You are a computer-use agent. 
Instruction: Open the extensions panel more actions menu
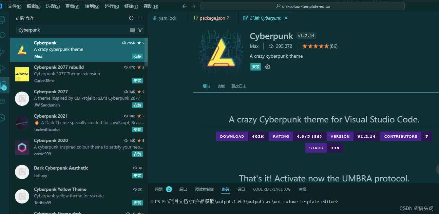point(140,18)
